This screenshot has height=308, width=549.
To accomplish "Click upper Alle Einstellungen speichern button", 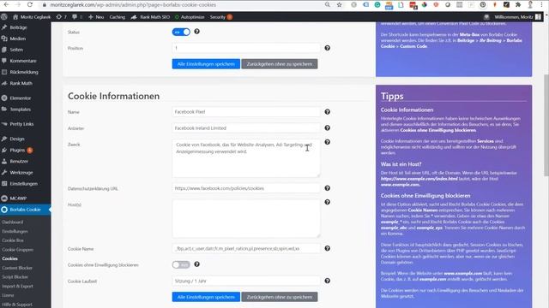I will [206, 64].
